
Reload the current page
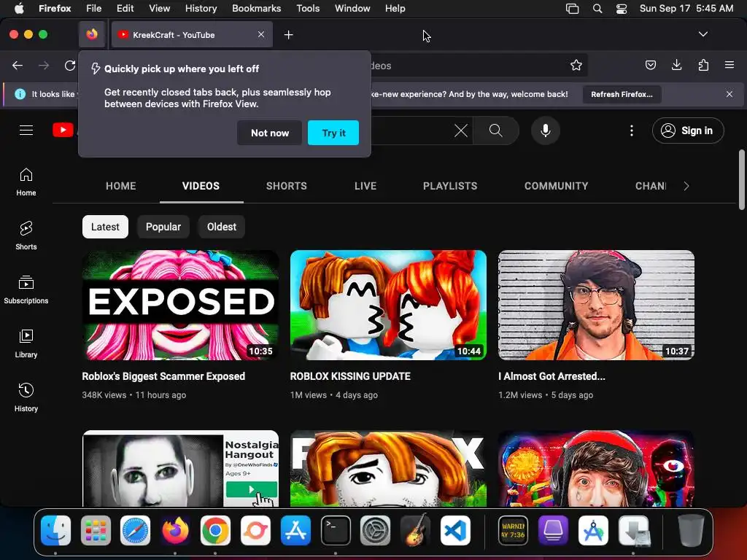(x=70, y=65)
